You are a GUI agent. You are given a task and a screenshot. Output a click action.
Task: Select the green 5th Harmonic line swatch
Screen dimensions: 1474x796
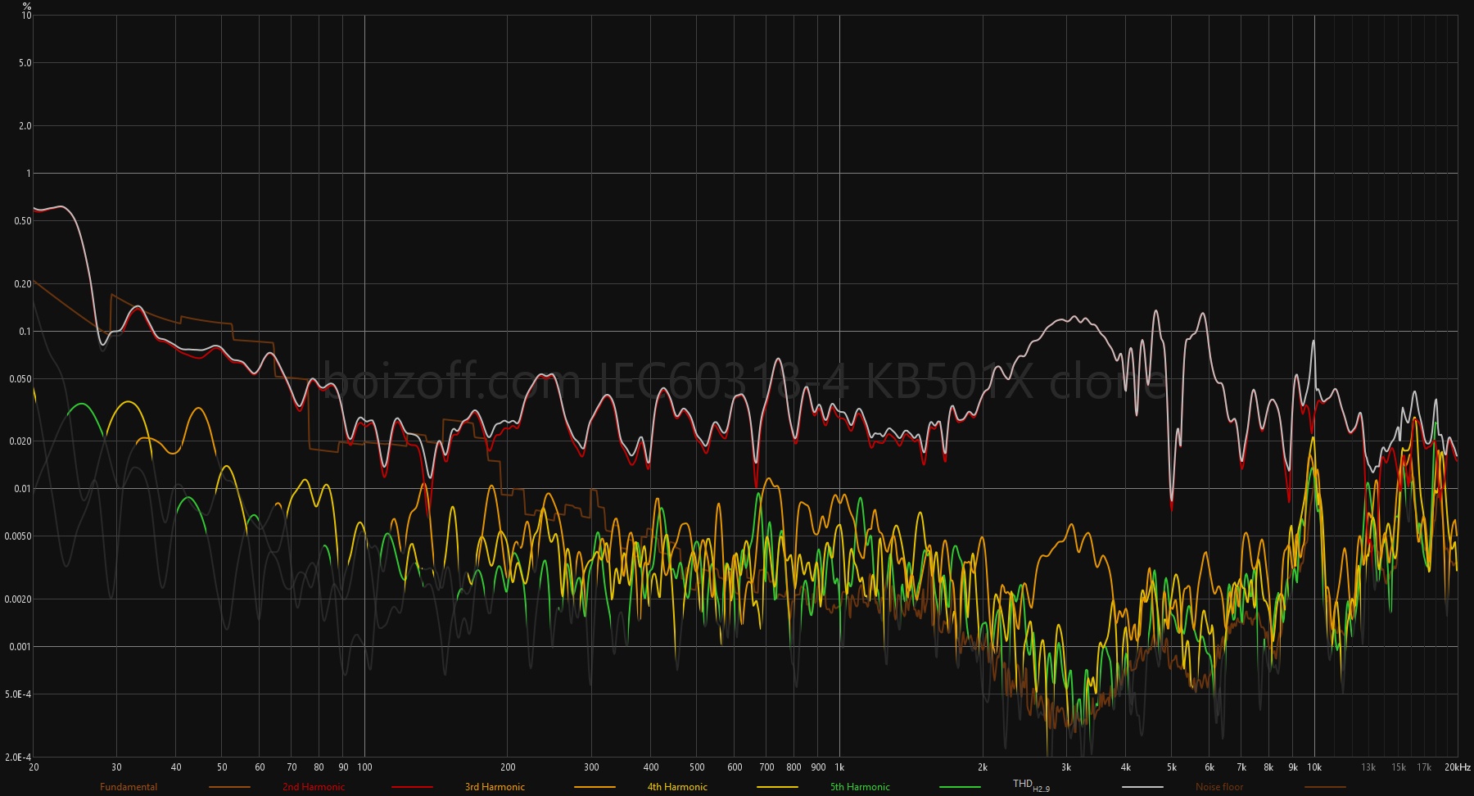[x=960, y=787]
